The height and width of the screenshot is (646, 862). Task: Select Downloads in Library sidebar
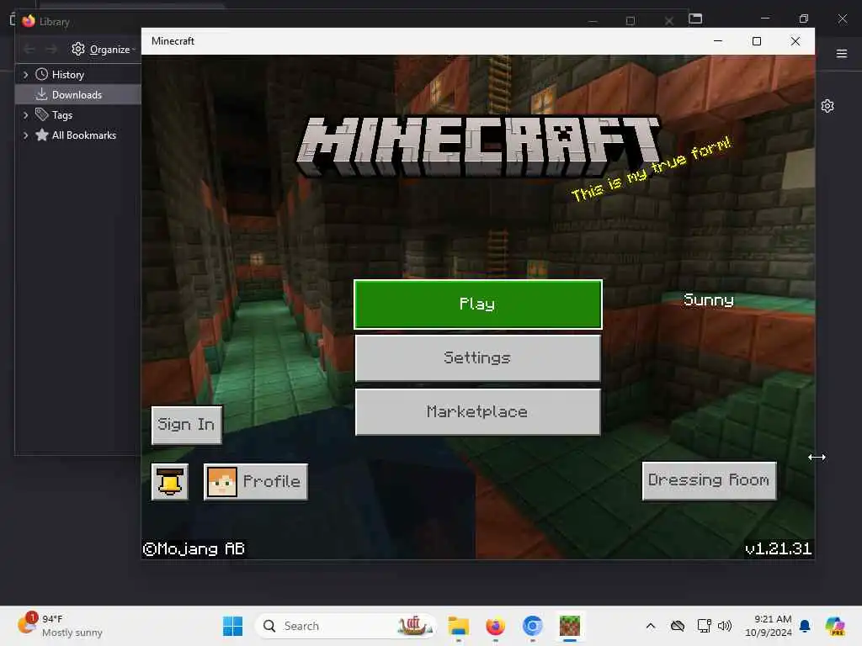click(78, 94)
